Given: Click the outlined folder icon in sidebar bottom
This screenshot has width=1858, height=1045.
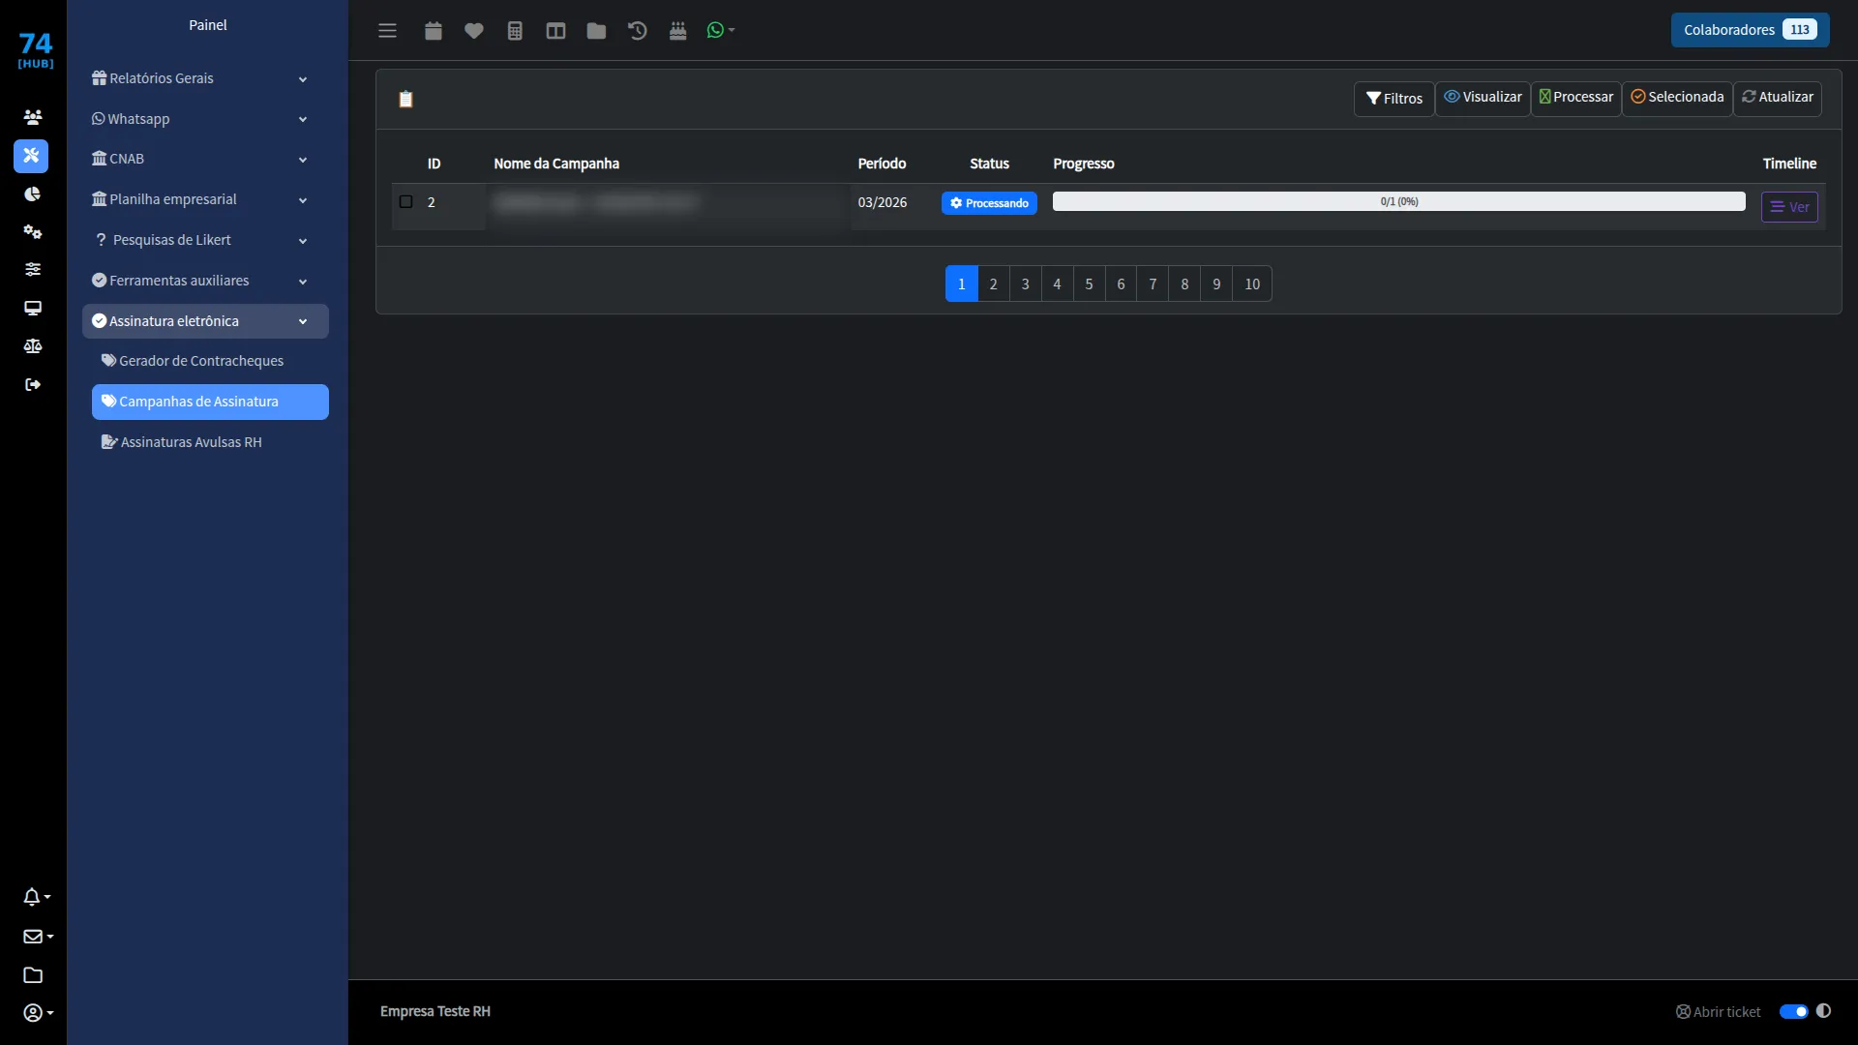Looking at the screenshot, I should (32, 974).
